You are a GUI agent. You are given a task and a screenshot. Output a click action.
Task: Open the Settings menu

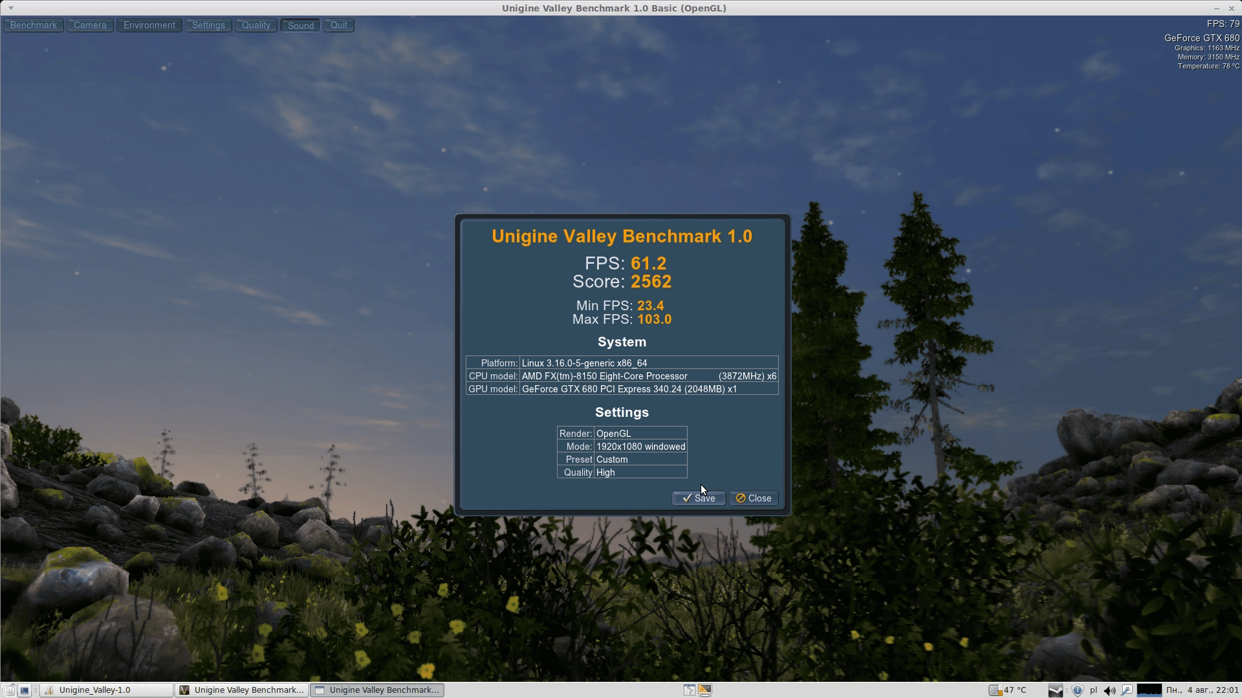click(208, 25)
